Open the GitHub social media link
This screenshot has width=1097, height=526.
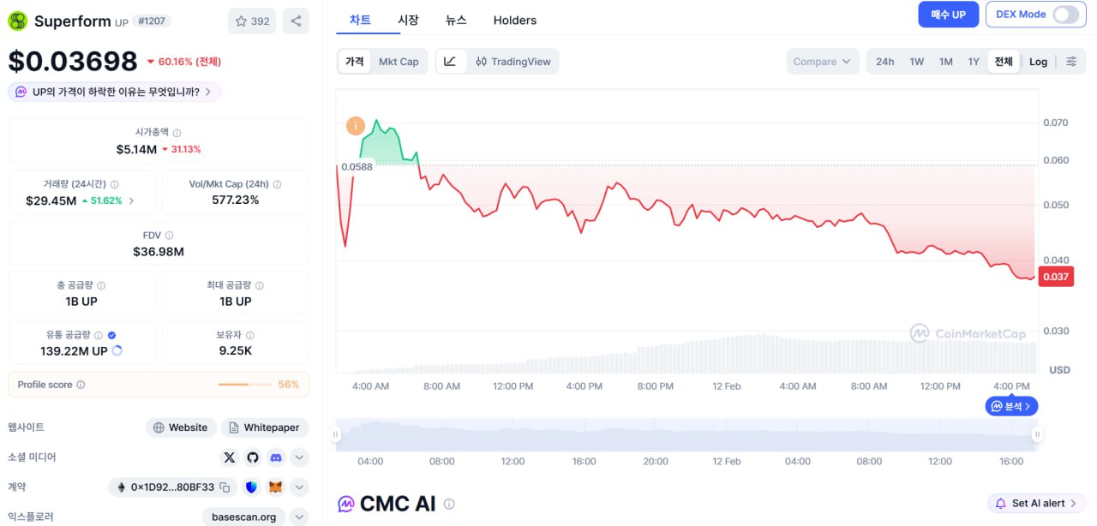coord(253,457)
